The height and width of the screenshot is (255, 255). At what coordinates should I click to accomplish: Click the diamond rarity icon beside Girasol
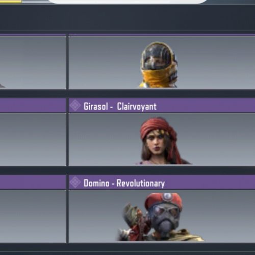75,106
